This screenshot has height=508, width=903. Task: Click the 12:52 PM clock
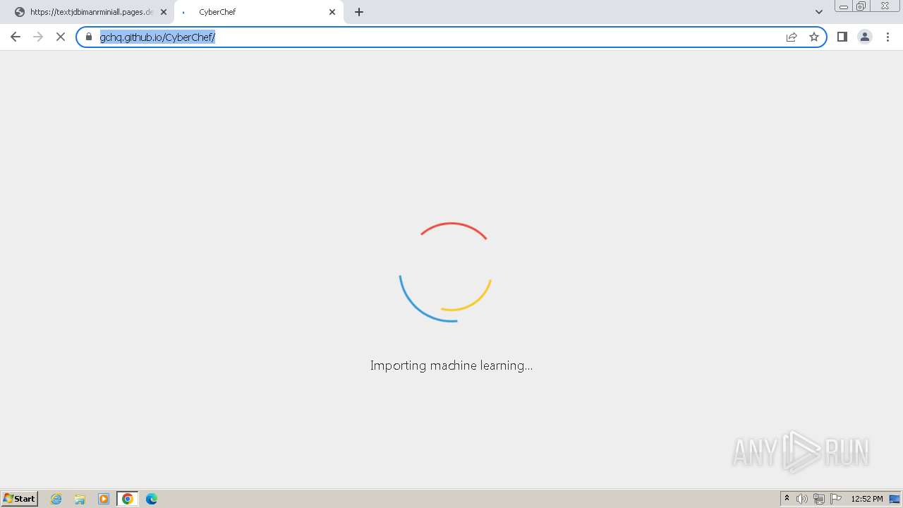tap(867, 499)
